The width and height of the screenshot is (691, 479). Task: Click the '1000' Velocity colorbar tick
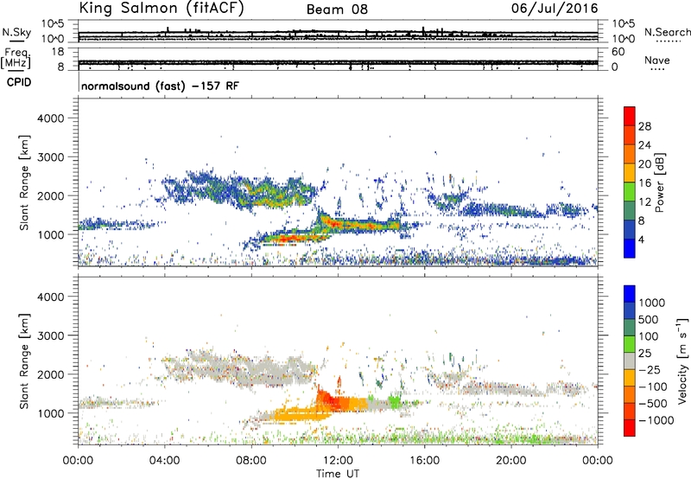click(652, 303)
